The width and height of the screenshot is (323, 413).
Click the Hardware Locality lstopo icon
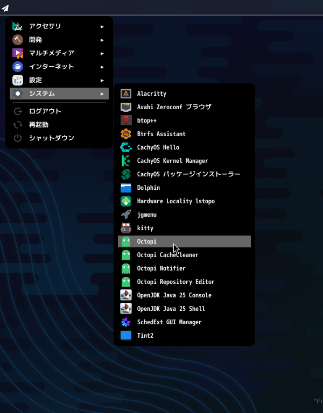126,201
